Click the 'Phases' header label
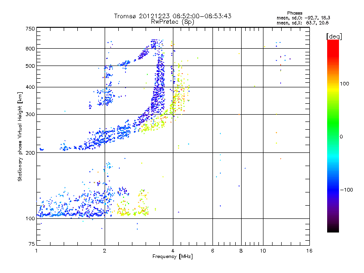The width and height of the screenshot is (364, 273). tap(294, 13)
